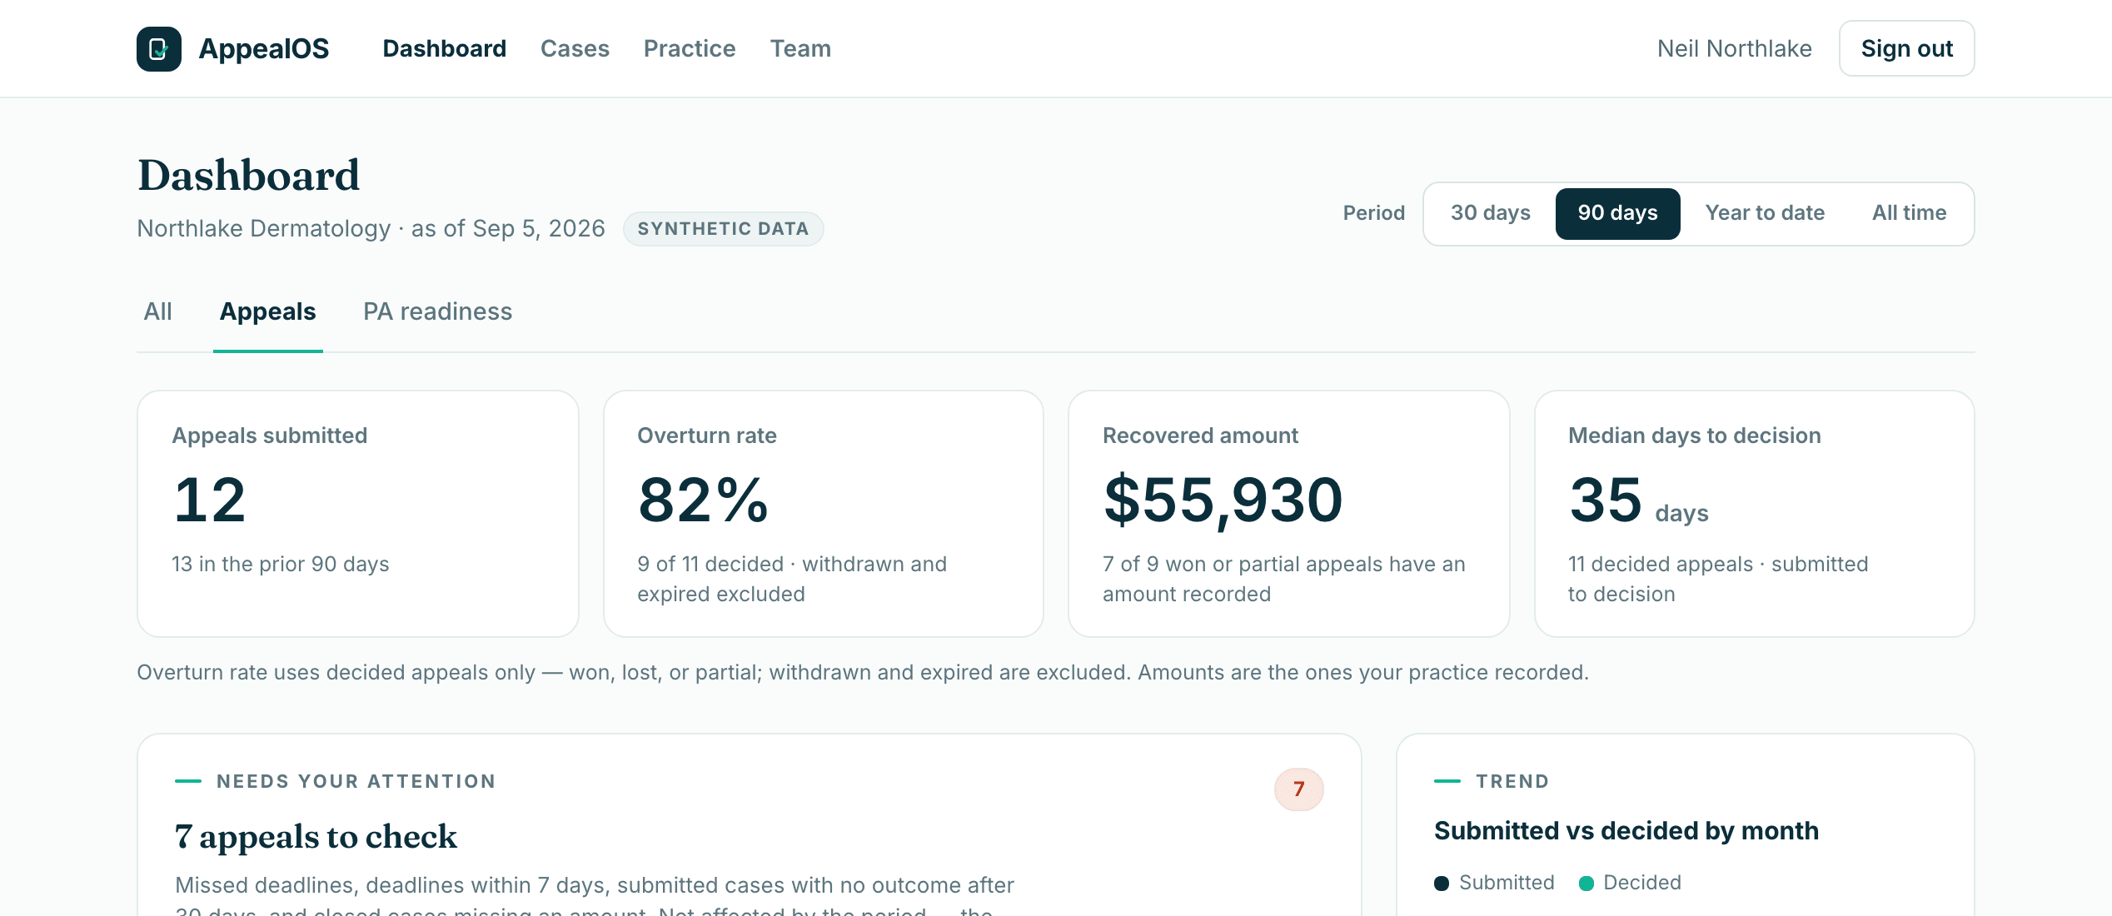Click the Submitted legend dot
Screen dimensions: 2112x916
(1442, 884)
